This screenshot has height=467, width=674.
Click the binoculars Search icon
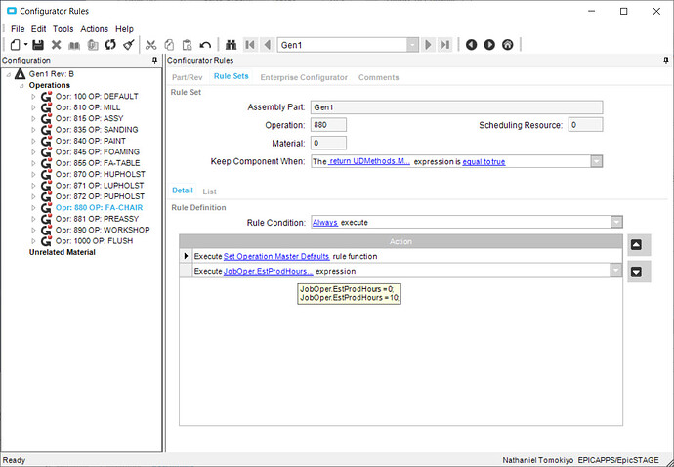click(x=232, y=45)
